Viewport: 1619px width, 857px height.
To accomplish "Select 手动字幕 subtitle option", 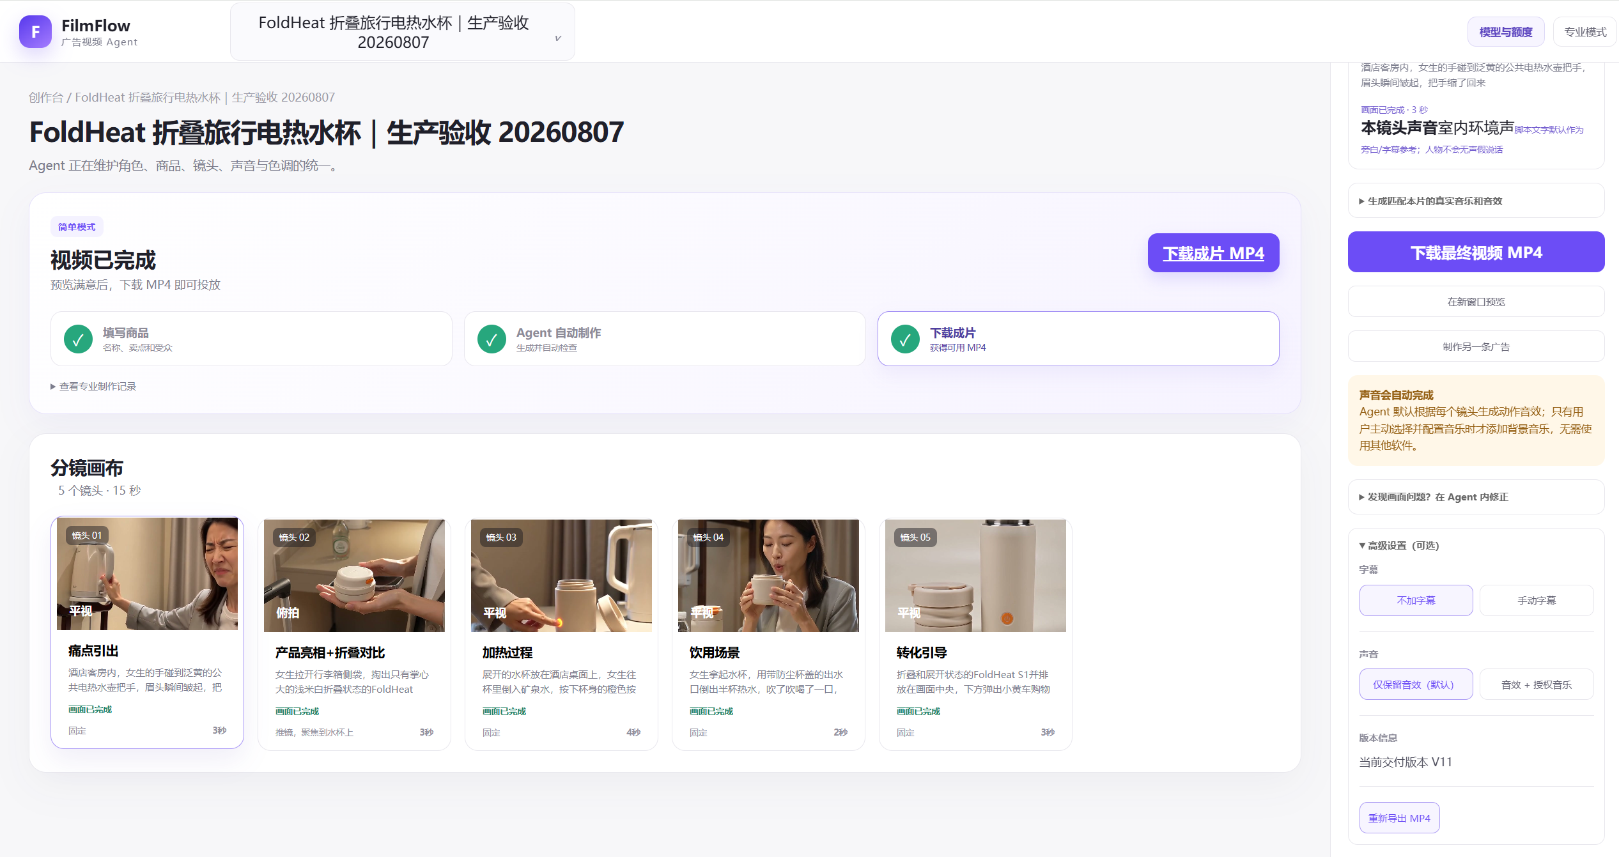I will pyautogui.click(x=1537, y=601).
